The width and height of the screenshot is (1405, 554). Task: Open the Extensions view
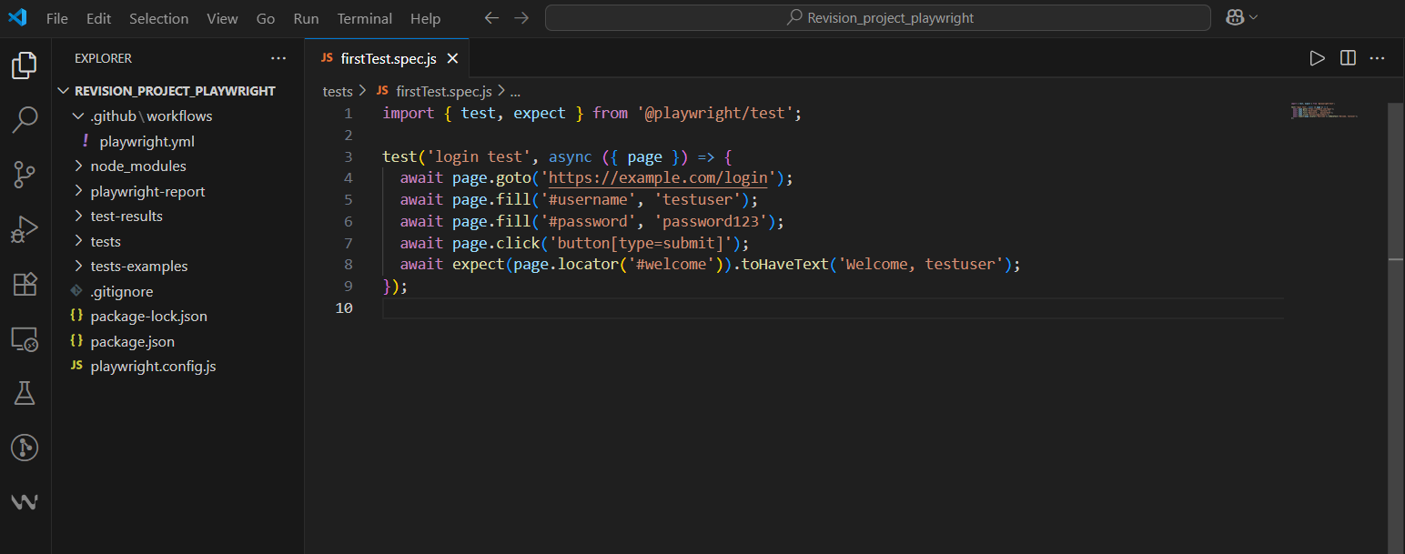[25, 284]
